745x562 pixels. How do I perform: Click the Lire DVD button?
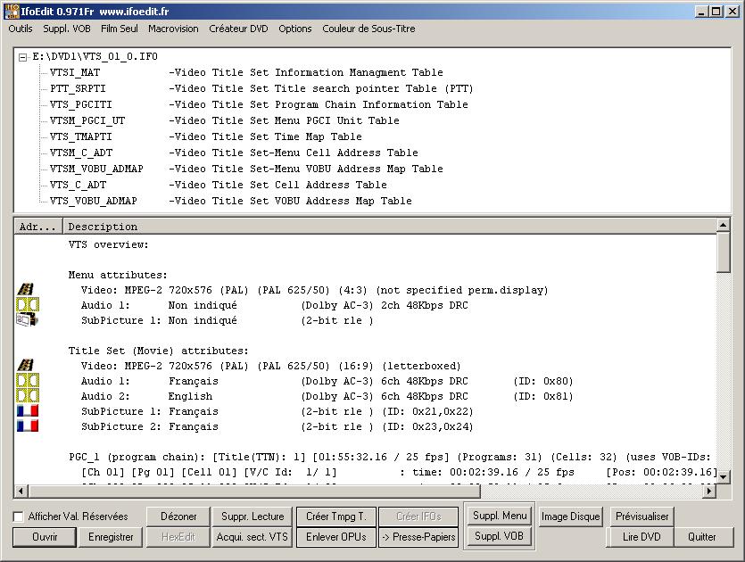(641, 537)
